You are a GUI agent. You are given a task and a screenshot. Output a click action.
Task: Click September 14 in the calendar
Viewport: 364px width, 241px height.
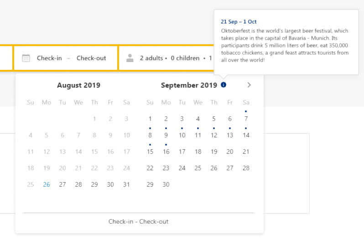click(x=246, y=135)
